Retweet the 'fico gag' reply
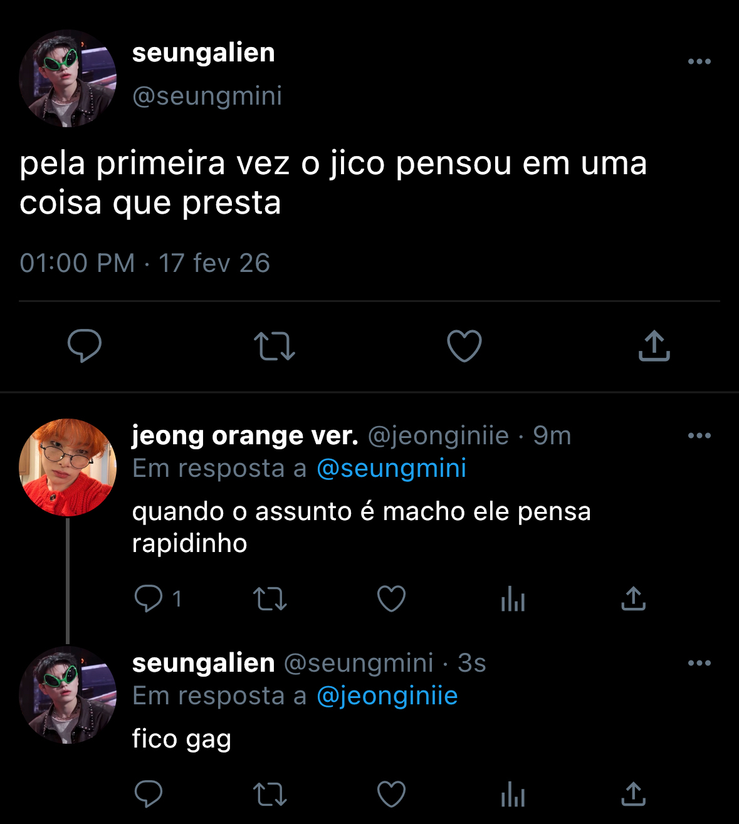 (270, 795)
